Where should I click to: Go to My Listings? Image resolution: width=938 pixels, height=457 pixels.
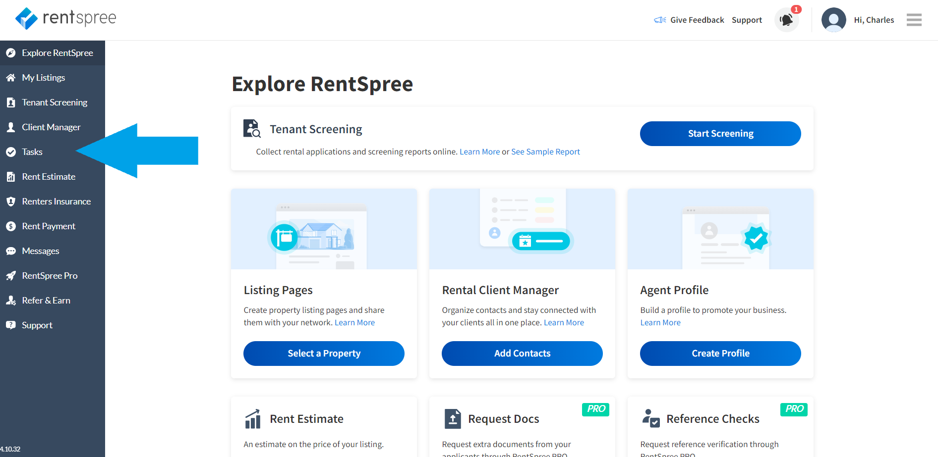click(53, 78)
